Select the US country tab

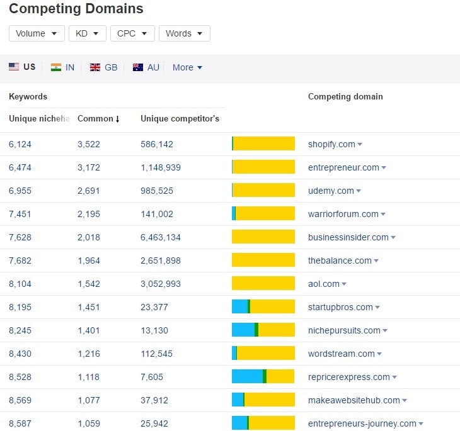tap(22, 67)
